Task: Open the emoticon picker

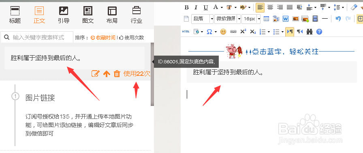Action: (x=223, y=32)
